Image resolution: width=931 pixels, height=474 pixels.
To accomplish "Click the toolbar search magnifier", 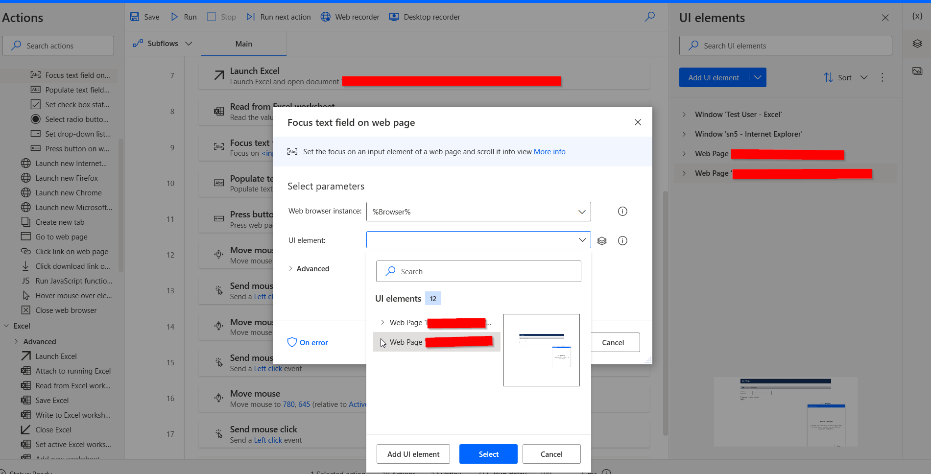I will (650, 17).
